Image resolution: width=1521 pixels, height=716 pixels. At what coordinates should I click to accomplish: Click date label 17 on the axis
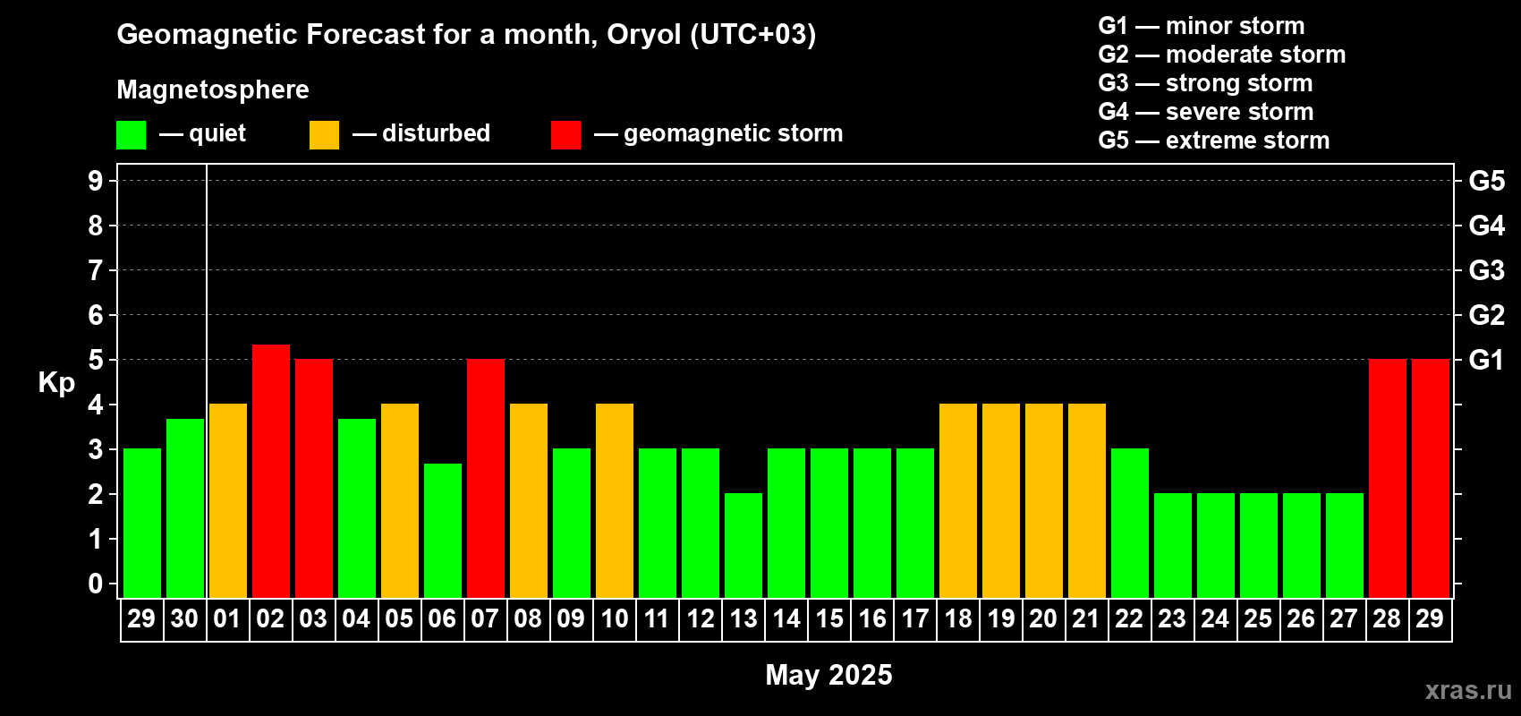(x=915, y=619)
